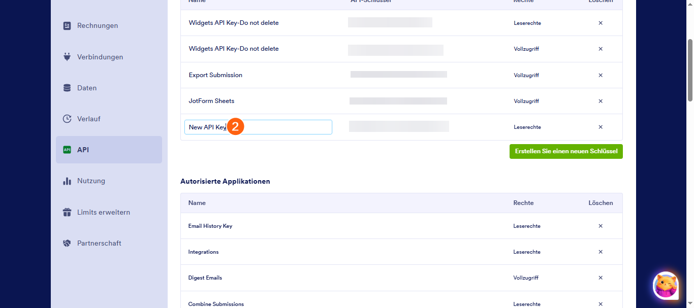694x308 pixels.
Task: Open rights dropdown for New API Key
Action: tap(527, 127)
